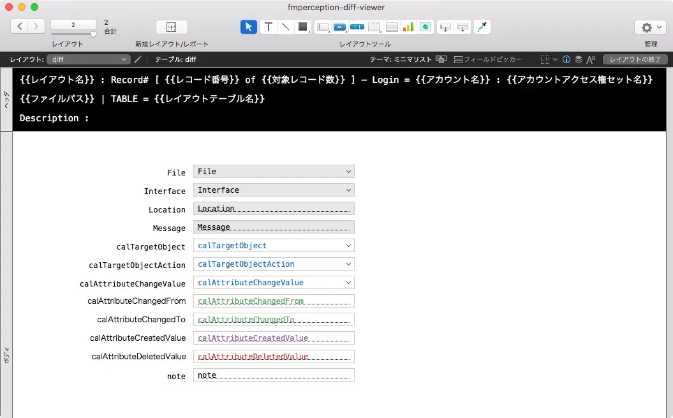Select the Field/Control tool
The width and height of the screenshot is (673, 418).
[x=322, y=27]
